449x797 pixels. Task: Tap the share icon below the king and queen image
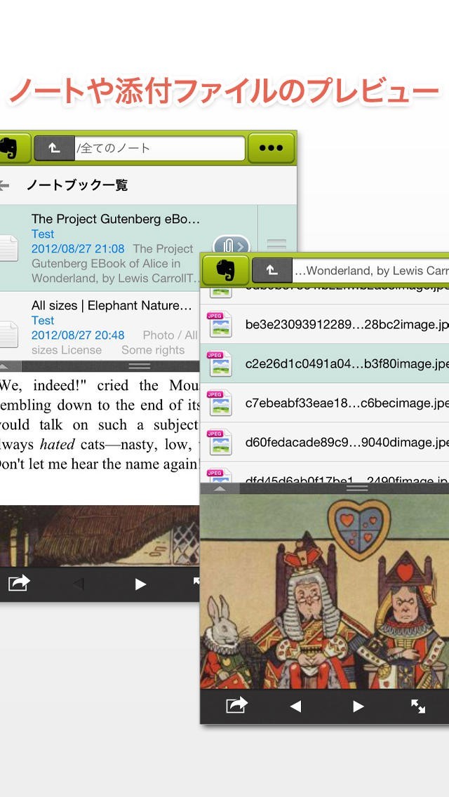(x=236, y=706)
